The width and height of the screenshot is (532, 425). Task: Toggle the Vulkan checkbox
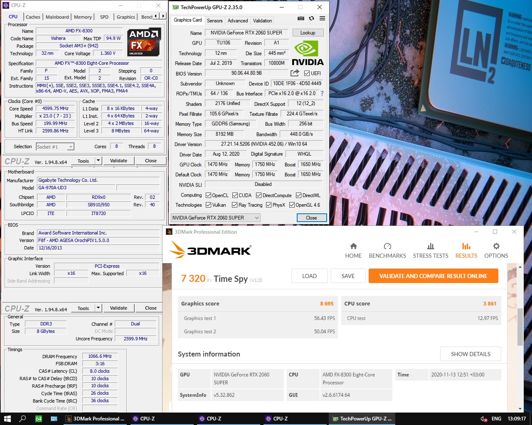coord(209,205)
